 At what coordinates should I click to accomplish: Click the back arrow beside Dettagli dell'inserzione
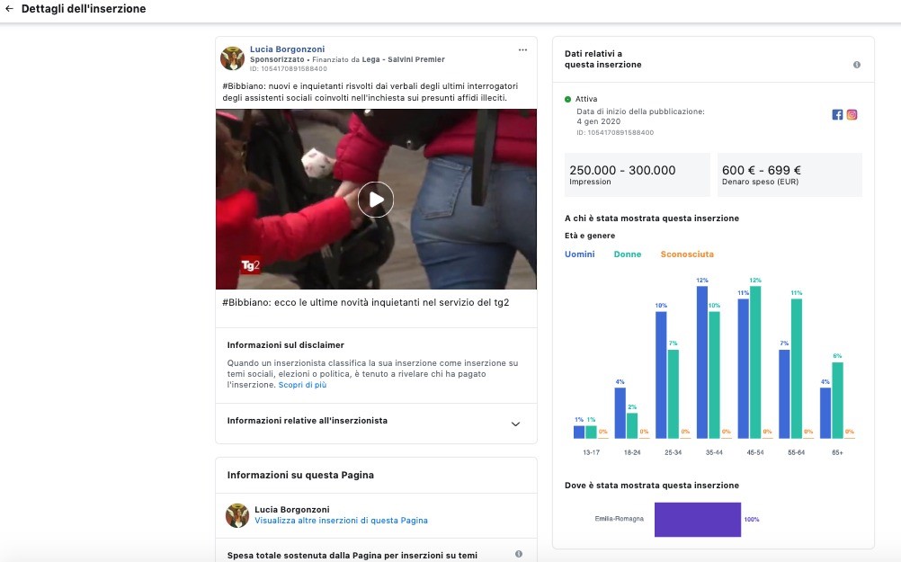(9, 9)
